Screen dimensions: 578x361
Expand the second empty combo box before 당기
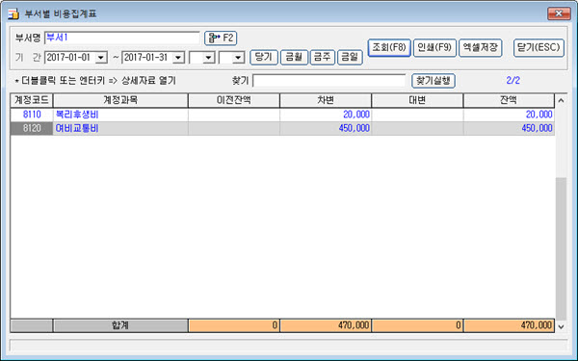[239, 58]
